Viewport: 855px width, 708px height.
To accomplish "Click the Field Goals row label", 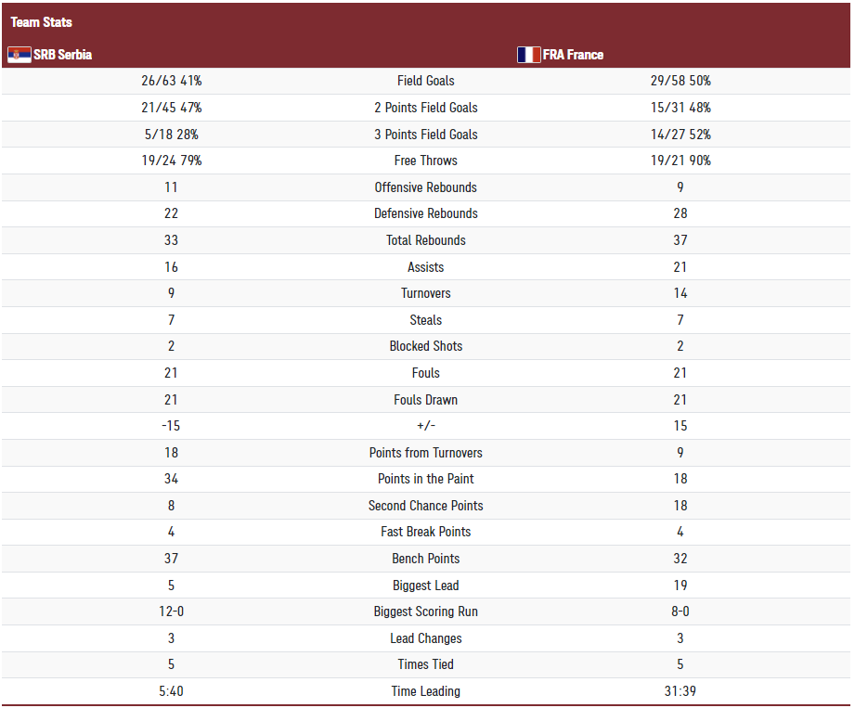I will point(426,81).
